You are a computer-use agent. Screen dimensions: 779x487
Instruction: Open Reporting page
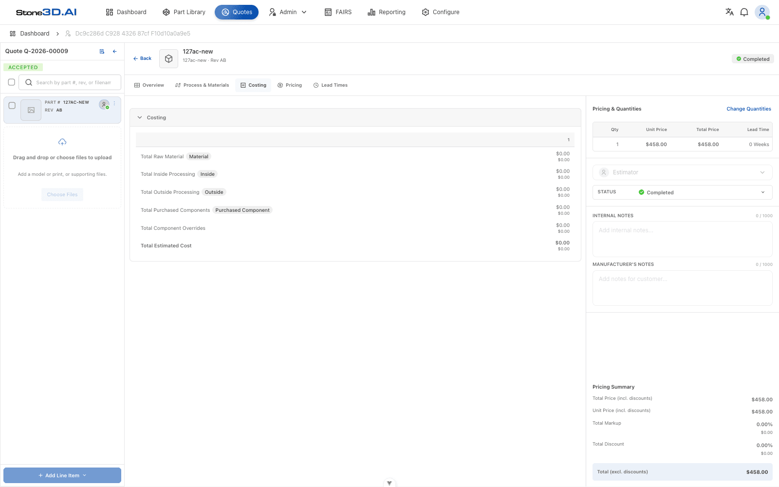[x=387, y=12]
